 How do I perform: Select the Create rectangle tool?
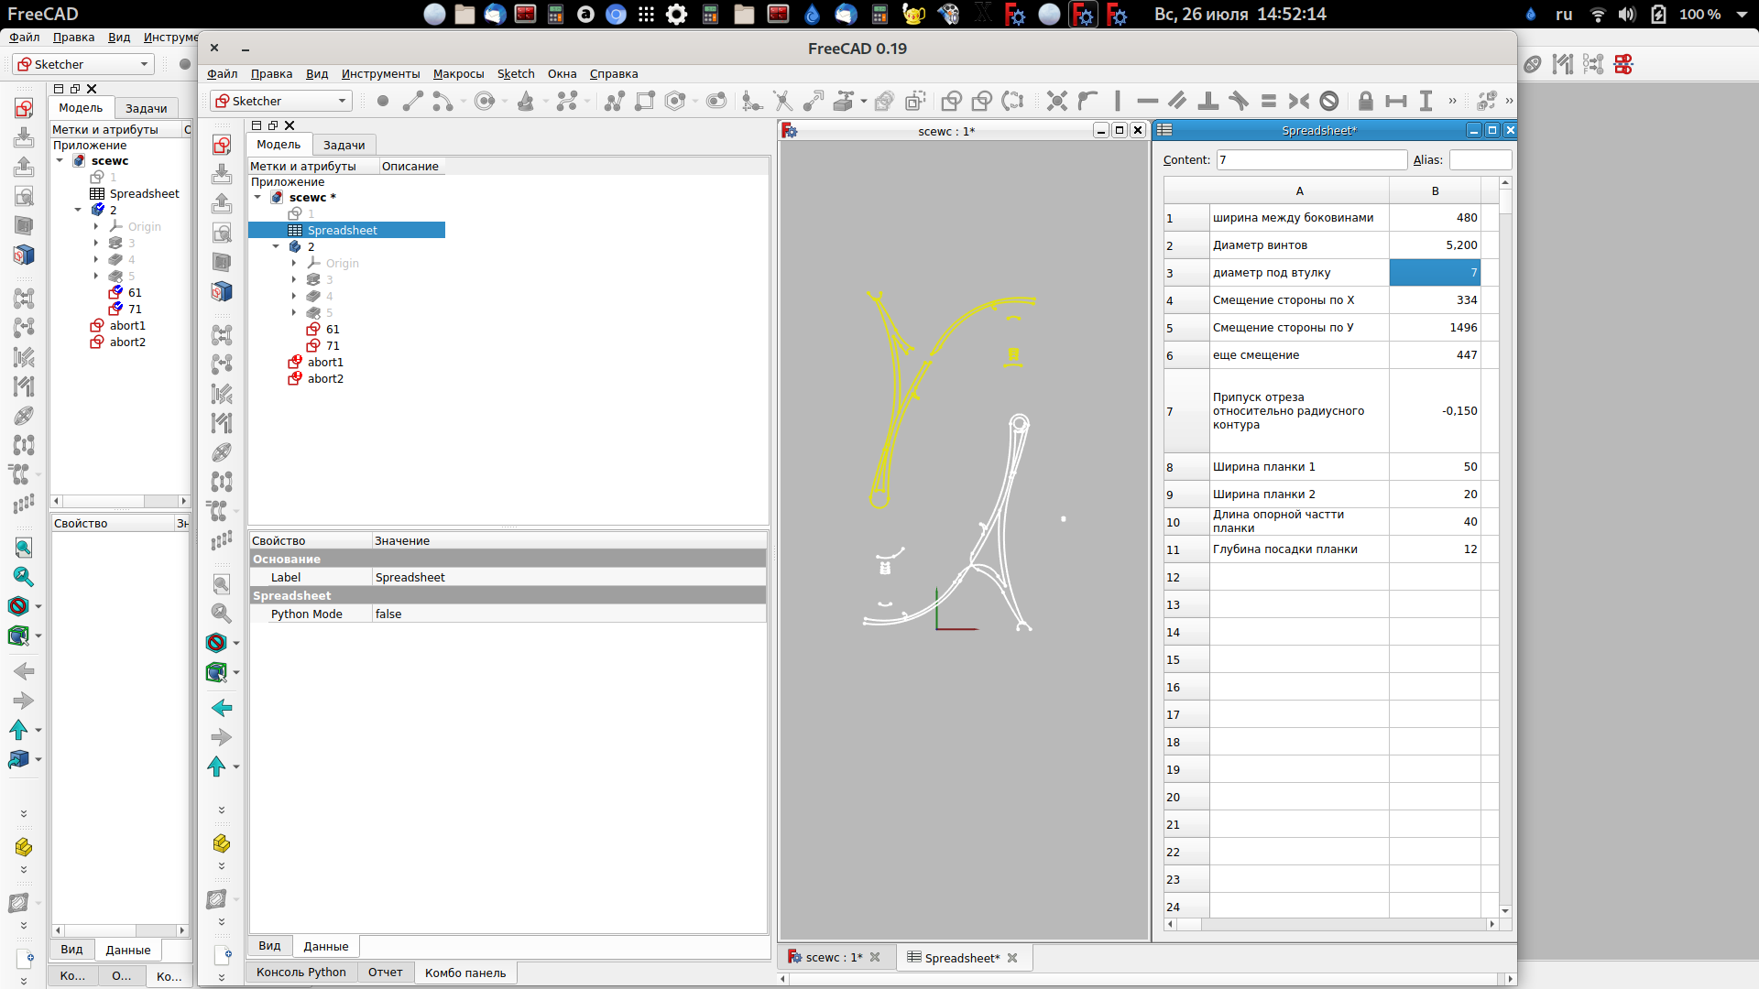tap(646, 101)
